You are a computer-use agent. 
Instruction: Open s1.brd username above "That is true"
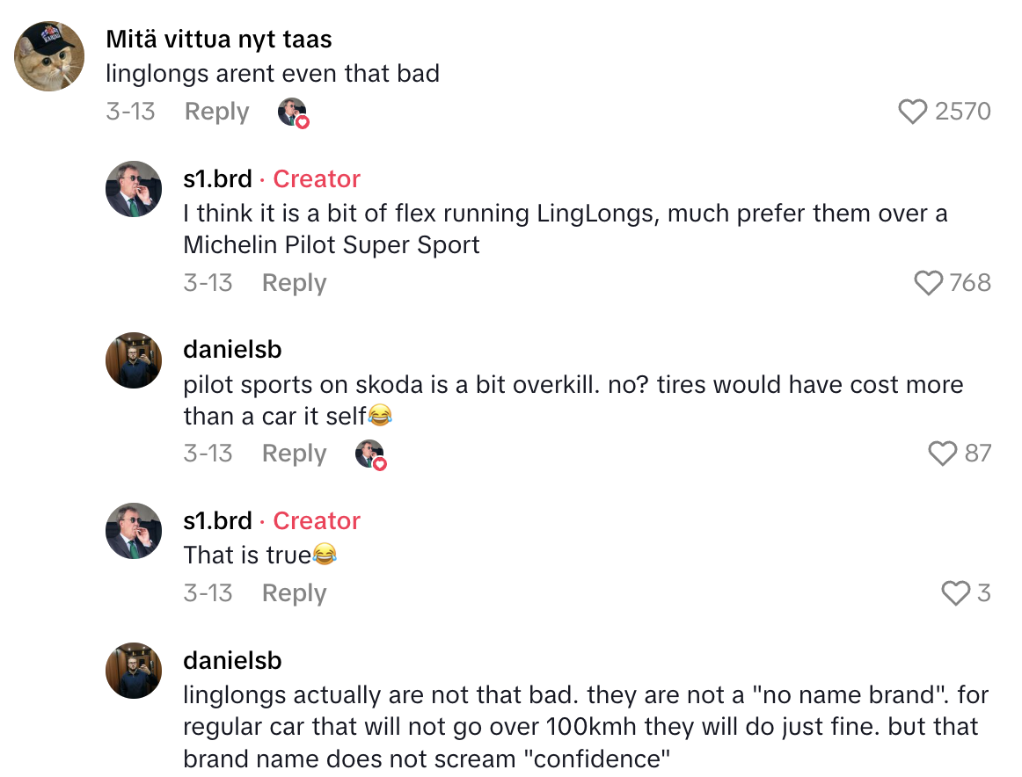[x=218, y=521]
